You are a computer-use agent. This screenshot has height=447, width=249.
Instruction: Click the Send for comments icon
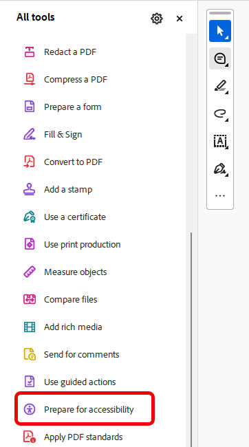tap(30, 354)
